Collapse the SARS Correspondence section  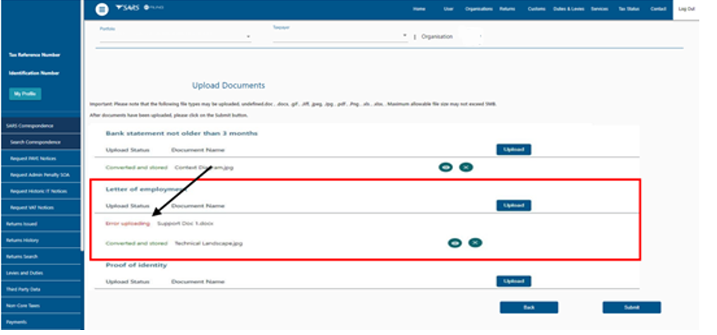pyautogui.click(x=41, y=125)
